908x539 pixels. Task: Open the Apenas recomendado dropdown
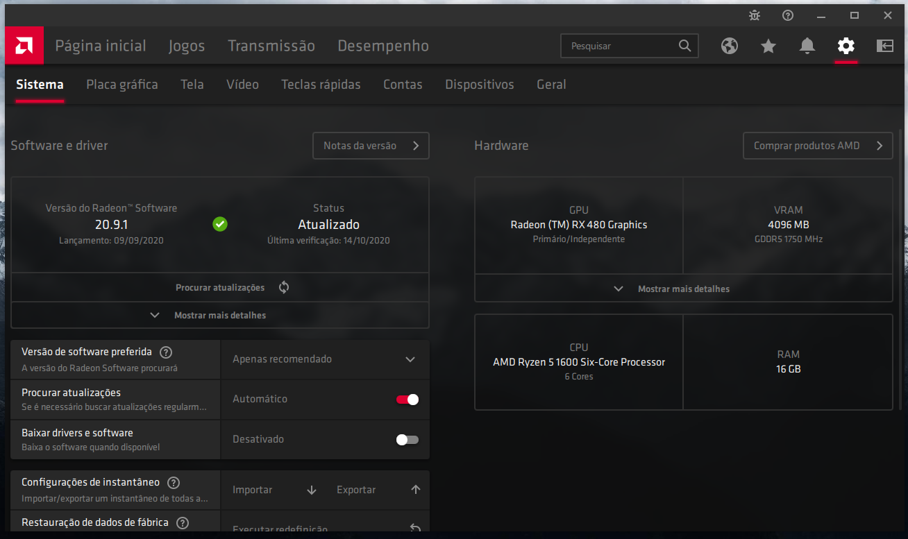[x=325, y=359]
